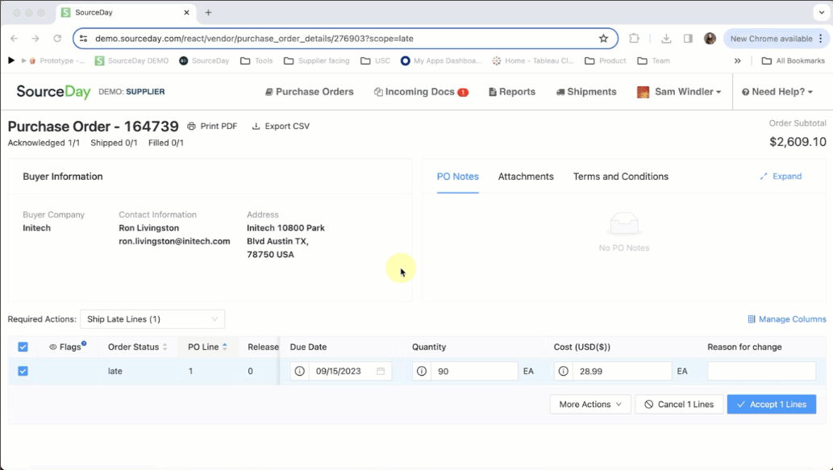Viewport: 833px width, 470px height.
Task: Click the SourceDay logo
Action: click(54, 91)
